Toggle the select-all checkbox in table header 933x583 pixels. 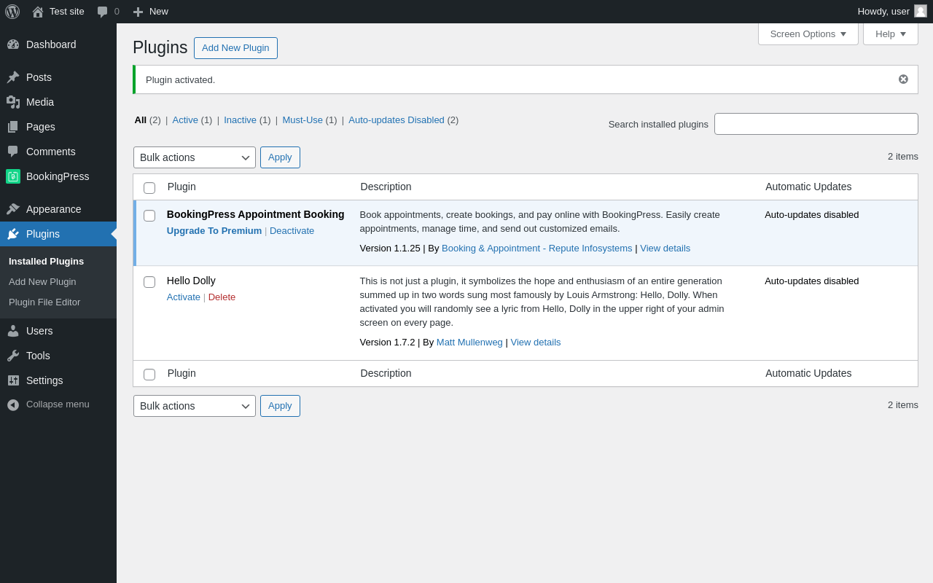[149, 188]
